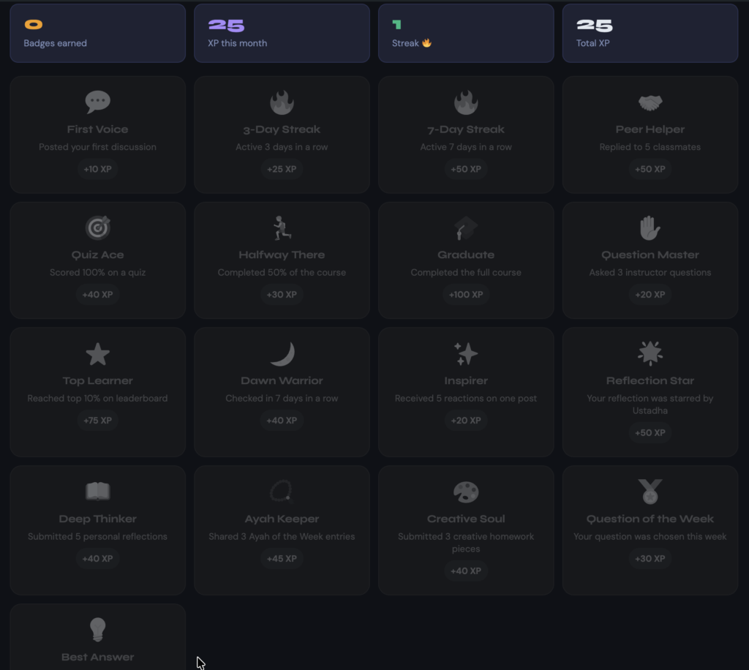This screenshot has width=749, height=670.
Task: Select the 'Graduate' badge title
Action: tap(466, 255)
